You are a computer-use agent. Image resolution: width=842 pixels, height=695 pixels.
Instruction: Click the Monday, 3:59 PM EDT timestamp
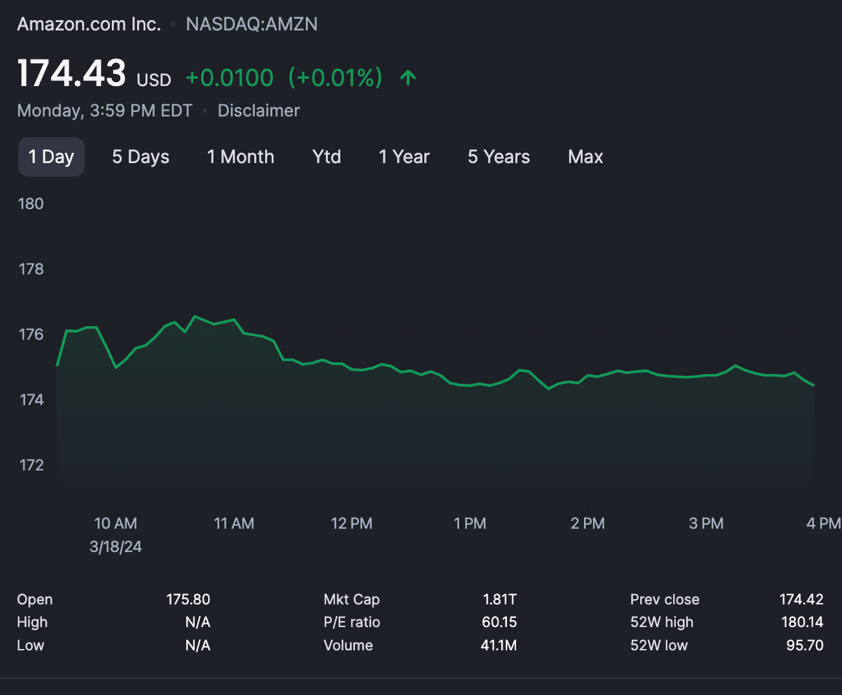tap(105, 111)
